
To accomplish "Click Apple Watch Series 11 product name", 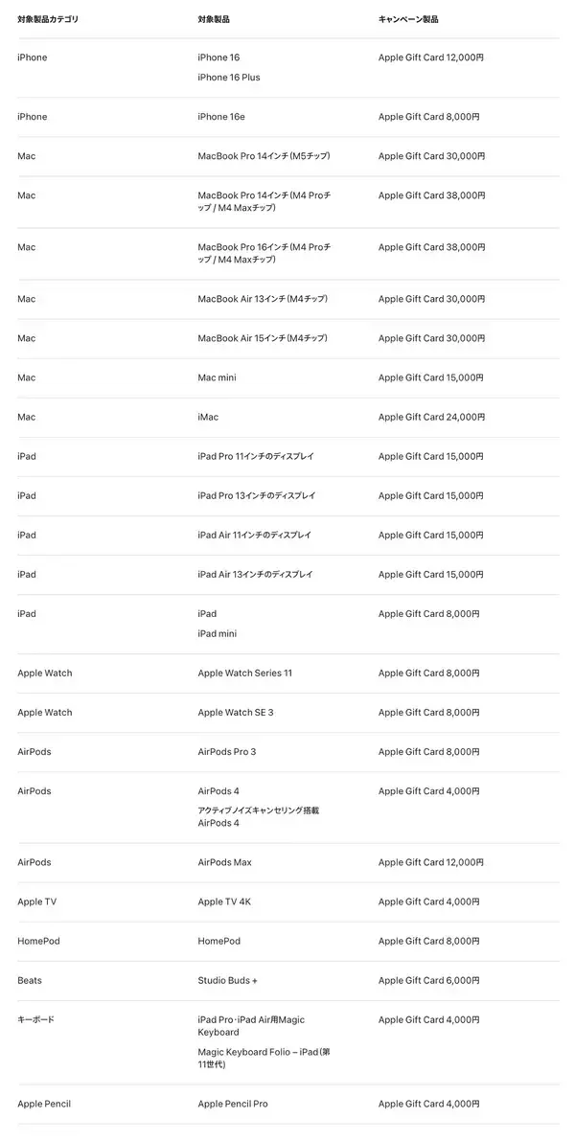I will coord(244,673).
